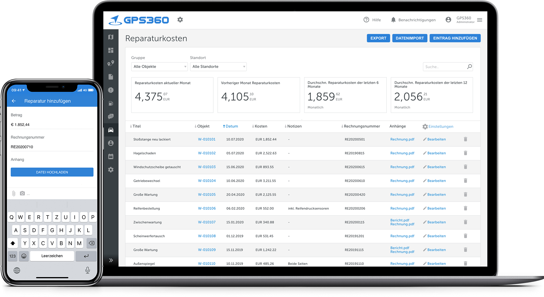Open the Gruppe Alle Objekte dropdown
Screen dimensions: 544x297
[159, 67]
